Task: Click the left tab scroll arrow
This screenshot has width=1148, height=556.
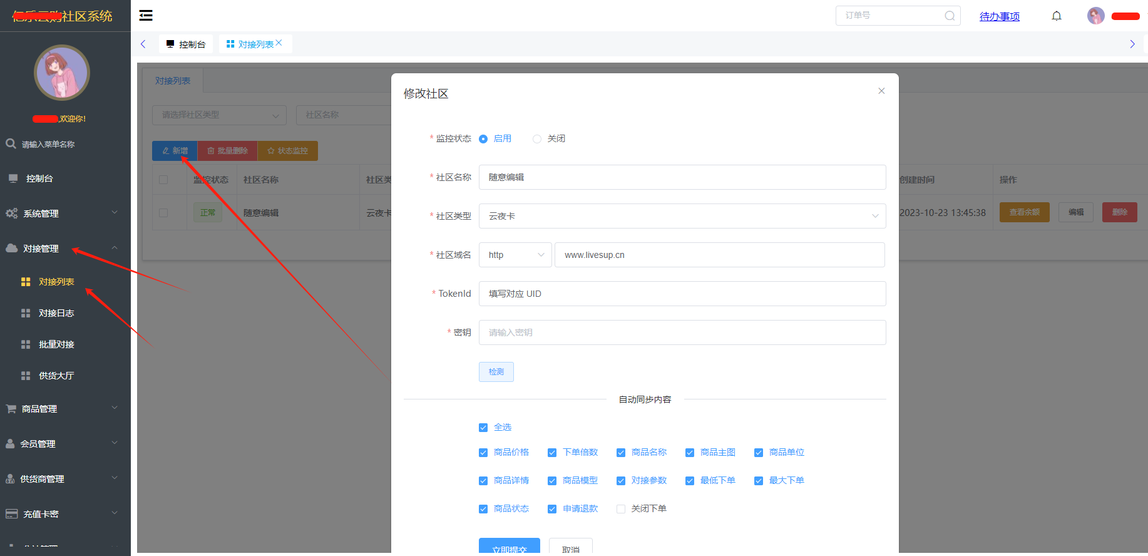Action: pyautogui.click(x=143, y=44)
